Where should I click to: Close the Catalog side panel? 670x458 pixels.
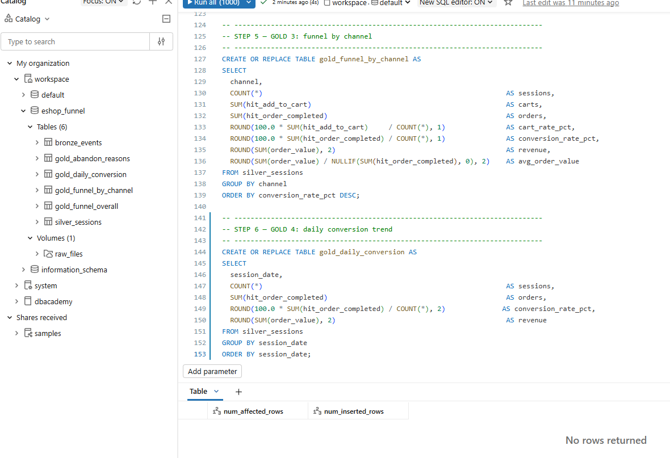[169, 2]
